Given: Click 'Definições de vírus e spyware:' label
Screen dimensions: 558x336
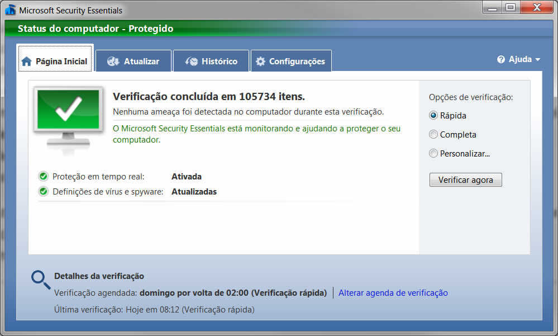Looking at the screenshot, I should pyautogui.click(x=108, y=192).
